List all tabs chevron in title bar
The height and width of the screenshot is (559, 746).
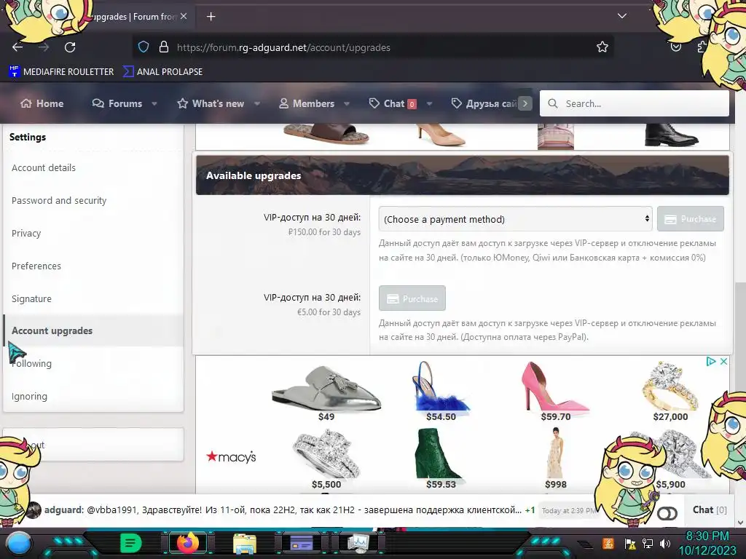coord(622,16)
